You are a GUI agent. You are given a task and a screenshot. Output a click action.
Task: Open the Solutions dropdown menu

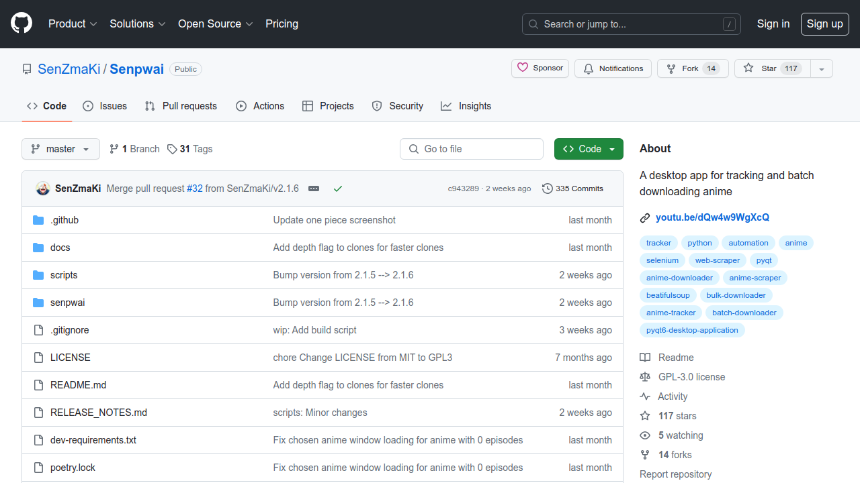click(138, 24)
